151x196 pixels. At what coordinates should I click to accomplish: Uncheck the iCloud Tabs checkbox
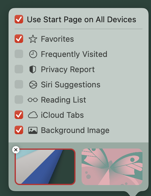click(x=19, y=115)
